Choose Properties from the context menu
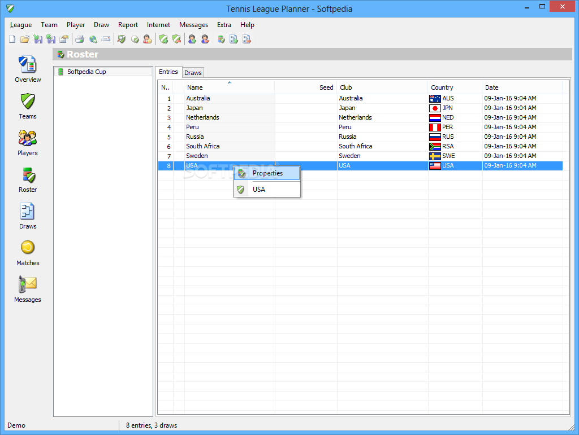 click(x=267, y=173)
